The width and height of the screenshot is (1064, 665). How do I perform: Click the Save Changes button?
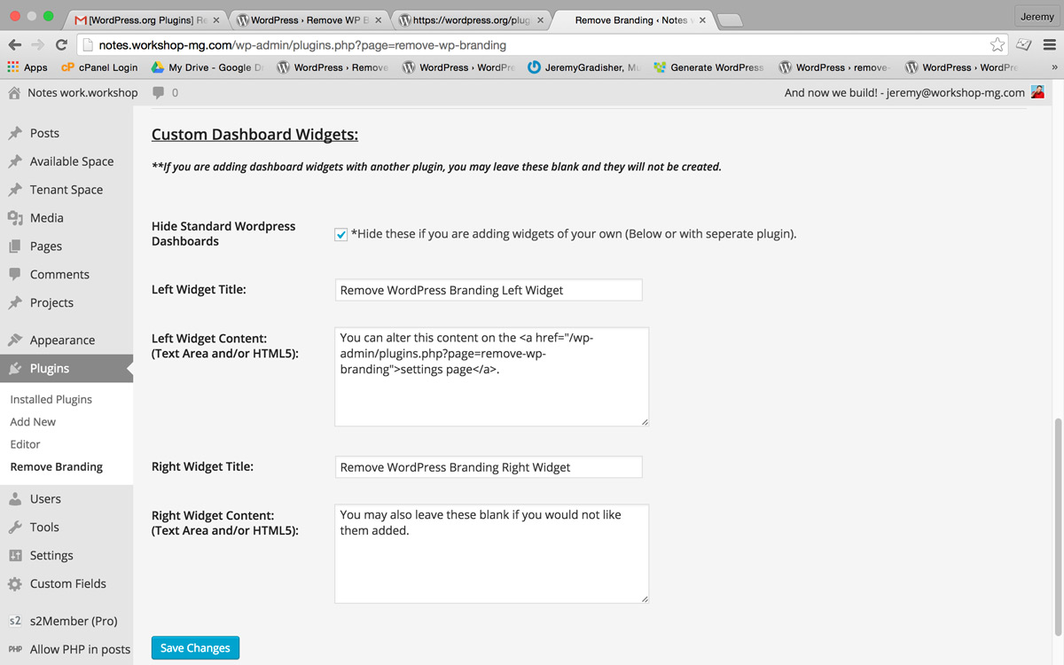195,648
